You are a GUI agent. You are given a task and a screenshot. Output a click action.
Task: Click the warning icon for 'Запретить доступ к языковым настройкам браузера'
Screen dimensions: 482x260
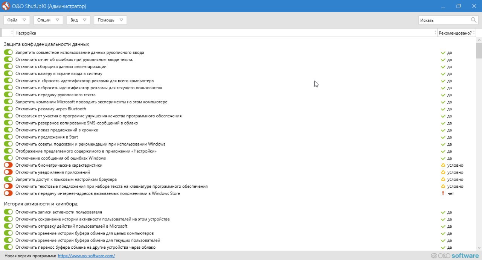click(443, 179)
